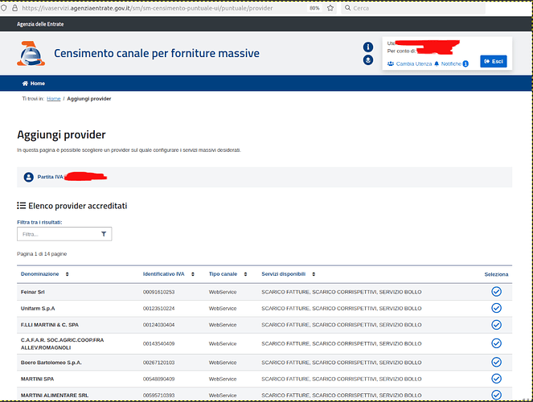Click the Pagina 1 di 14 pagine text

point(42,254)
